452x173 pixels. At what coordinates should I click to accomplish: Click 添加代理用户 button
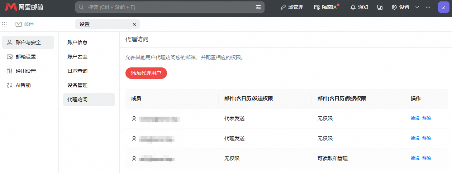pyautogui.click(x=146, y=73)
